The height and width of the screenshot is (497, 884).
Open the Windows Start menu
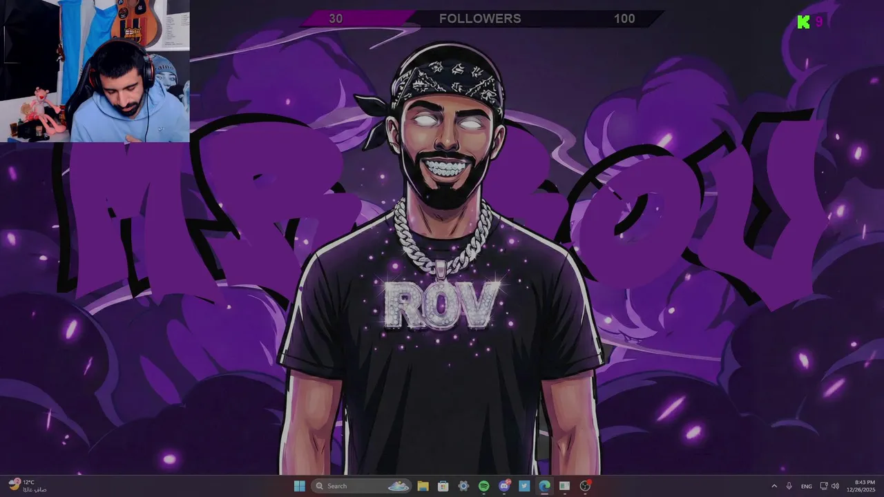[299, 486]
